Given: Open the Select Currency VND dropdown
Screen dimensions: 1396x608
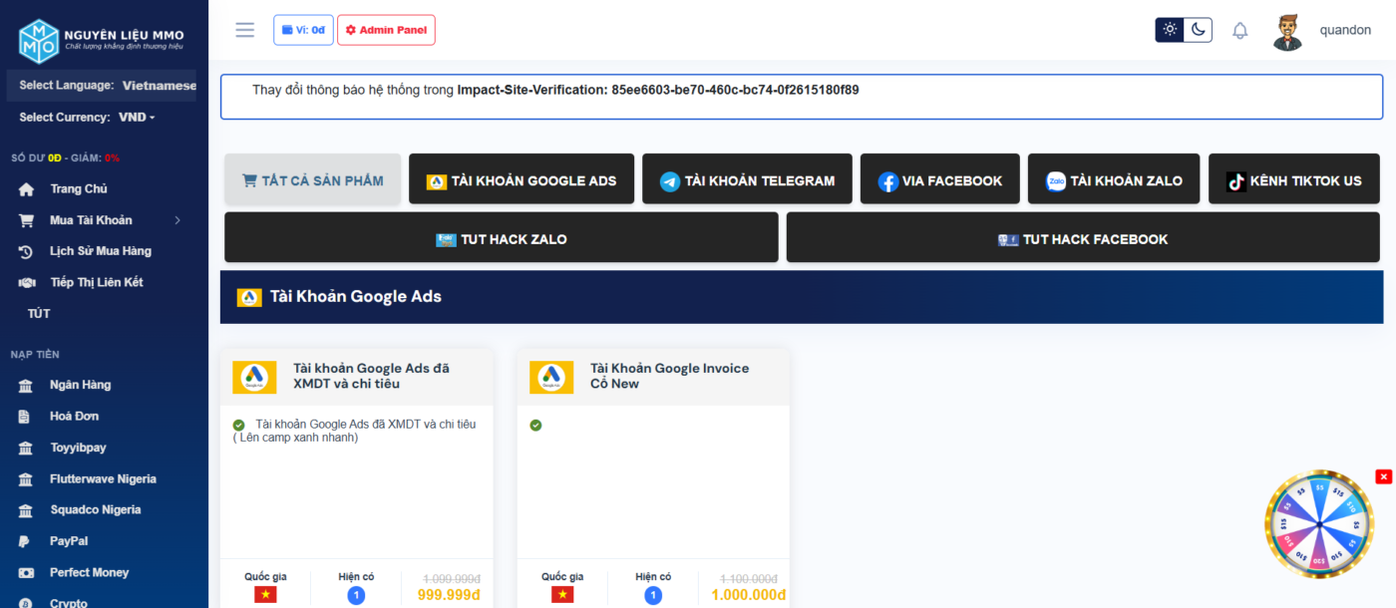Looking at the screenshot, I should 137,118.
